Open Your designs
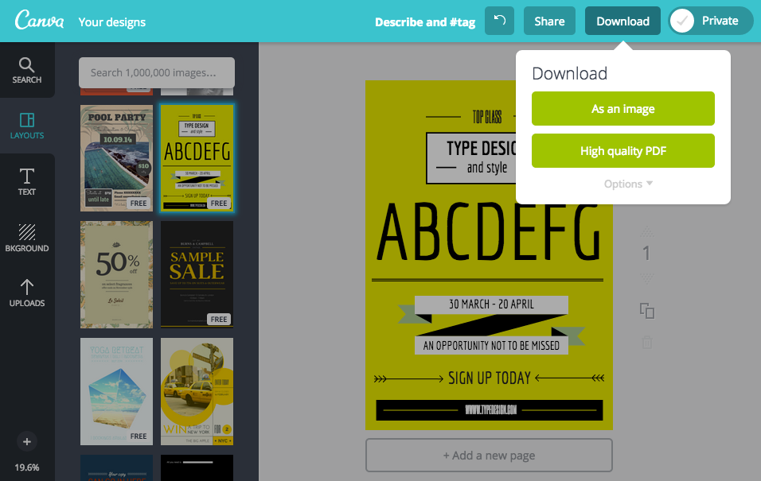The width and height of the screenshot is (761, 481). 112,22
